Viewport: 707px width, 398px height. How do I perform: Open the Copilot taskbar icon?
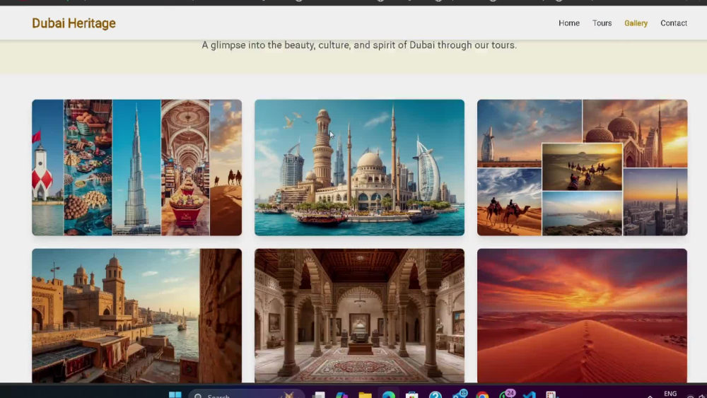point(341,394)
